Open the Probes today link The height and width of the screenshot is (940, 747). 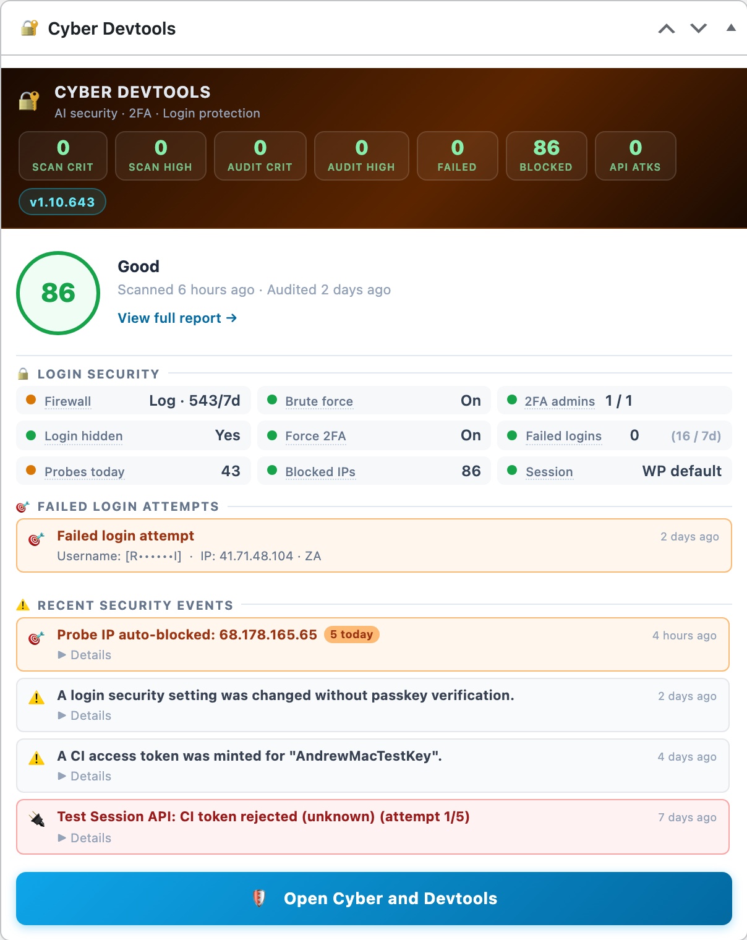(85, 472)
